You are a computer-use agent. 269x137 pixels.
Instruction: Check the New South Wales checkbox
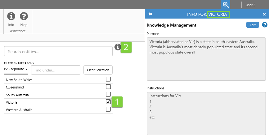tap(108, 79)
